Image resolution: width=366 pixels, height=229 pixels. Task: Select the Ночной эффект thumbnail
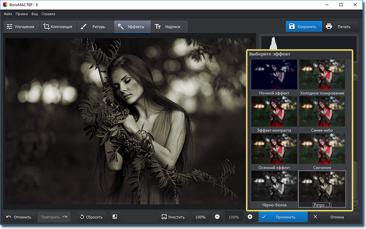[273, 75]
